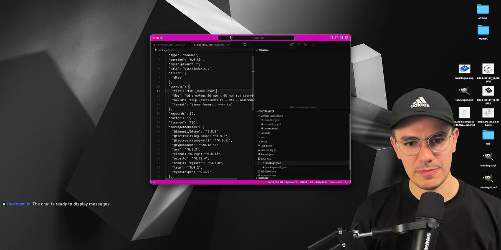
Task: Open the Extensions icon in the sidebar header
Action: coord(306,45)
